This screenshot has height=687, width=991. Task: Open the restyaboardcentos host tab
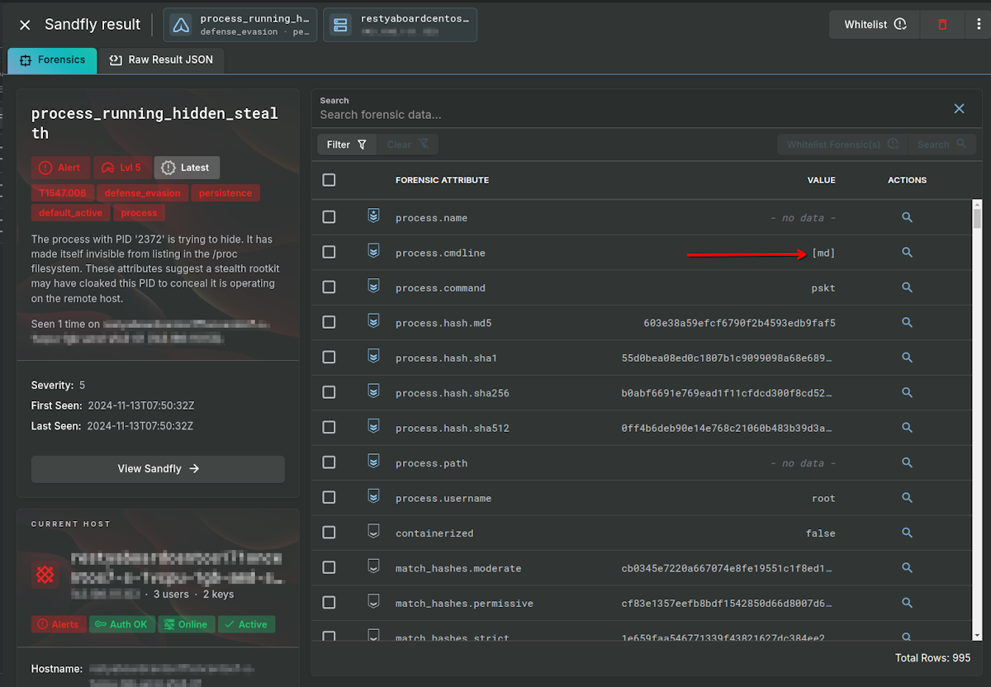(400, 24)
